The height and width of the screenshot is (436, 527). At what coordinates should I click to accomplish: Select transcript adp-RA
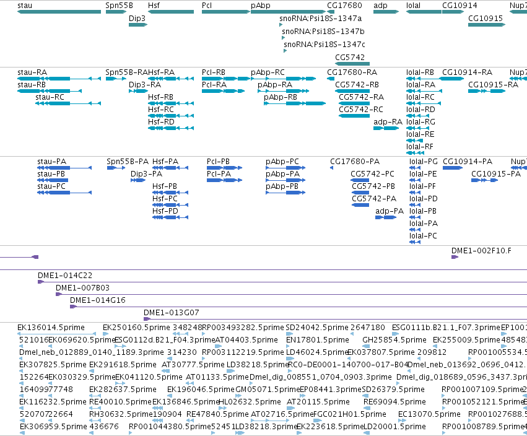point(386,128)
